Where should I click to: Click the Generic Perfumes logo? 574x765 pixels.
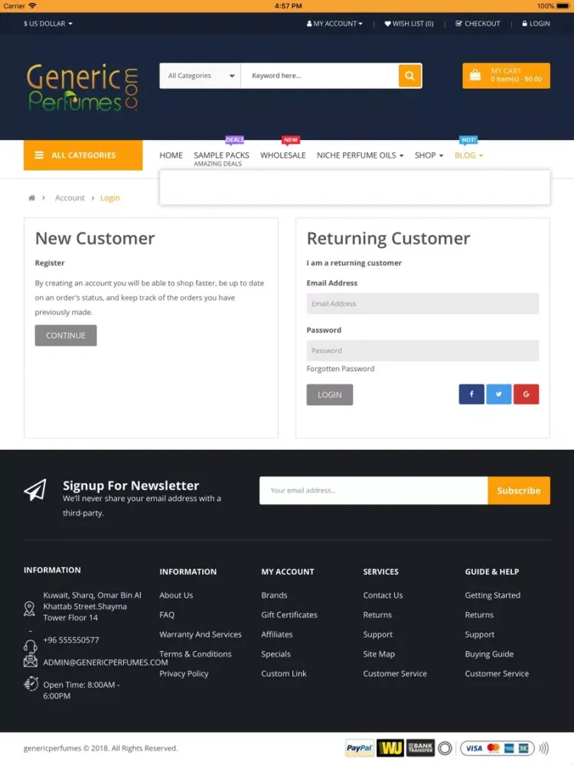point(82,87)
